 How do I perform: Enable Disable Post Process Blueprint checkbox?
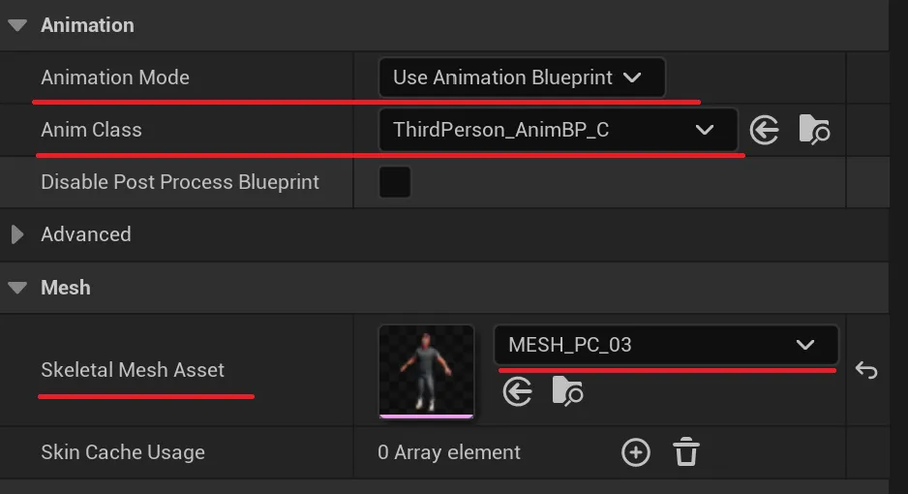pyautogui.click(x=395, y=182)
